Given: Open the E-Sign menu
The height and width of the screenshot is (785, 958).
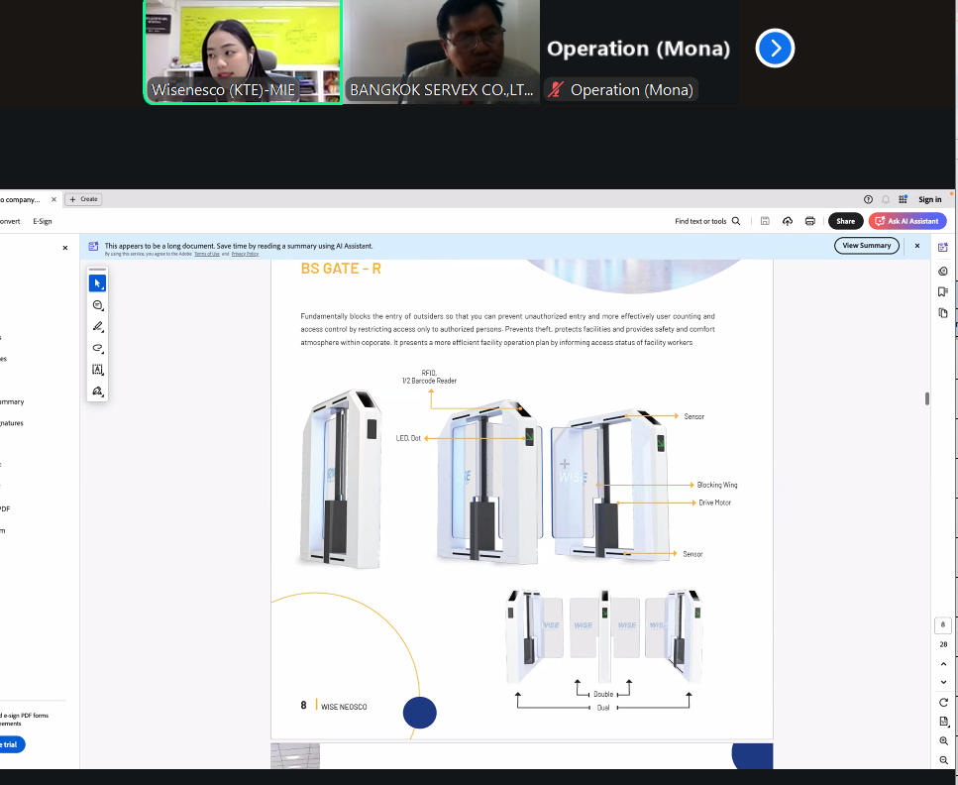Looking at the screenshot, I should (43, 221).
